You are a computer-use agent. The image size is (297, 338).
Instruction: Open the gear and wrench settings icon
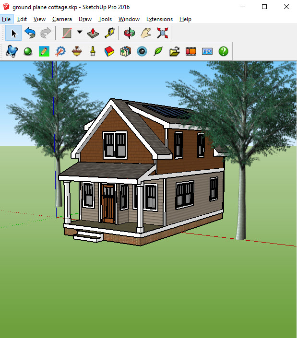pos(60,51)
